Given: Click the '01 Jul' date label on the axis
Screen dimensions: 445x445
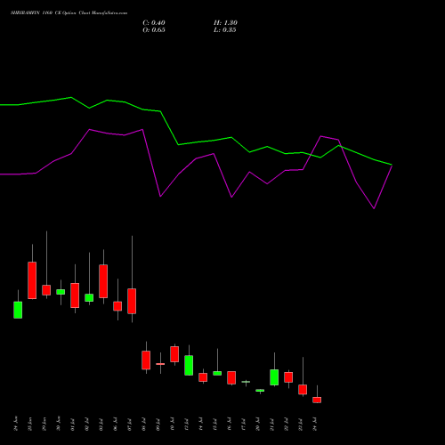Looking at the screenshot, I should tap(73, 425).
